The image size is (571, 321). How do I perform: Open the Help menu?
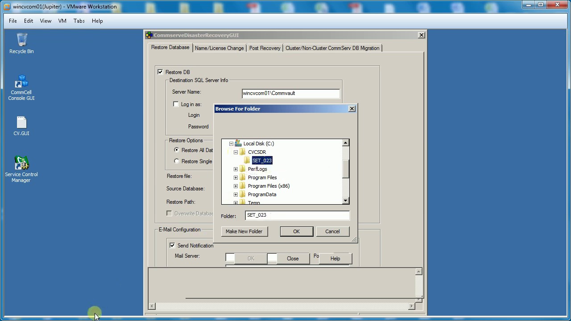pos(97,21)
